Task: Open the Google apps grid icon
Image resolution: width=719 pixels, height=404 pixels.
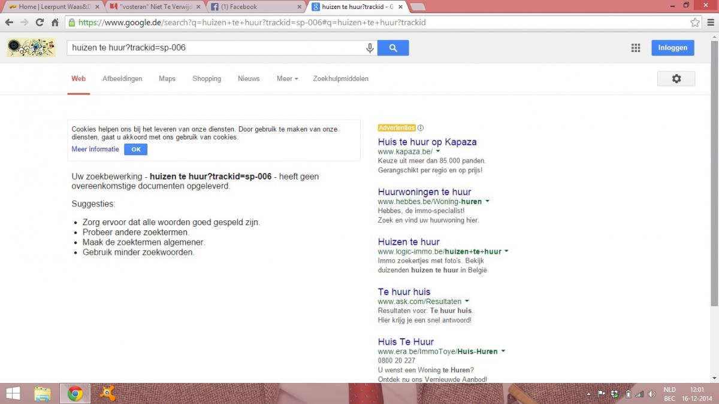Action: (636, 48)
